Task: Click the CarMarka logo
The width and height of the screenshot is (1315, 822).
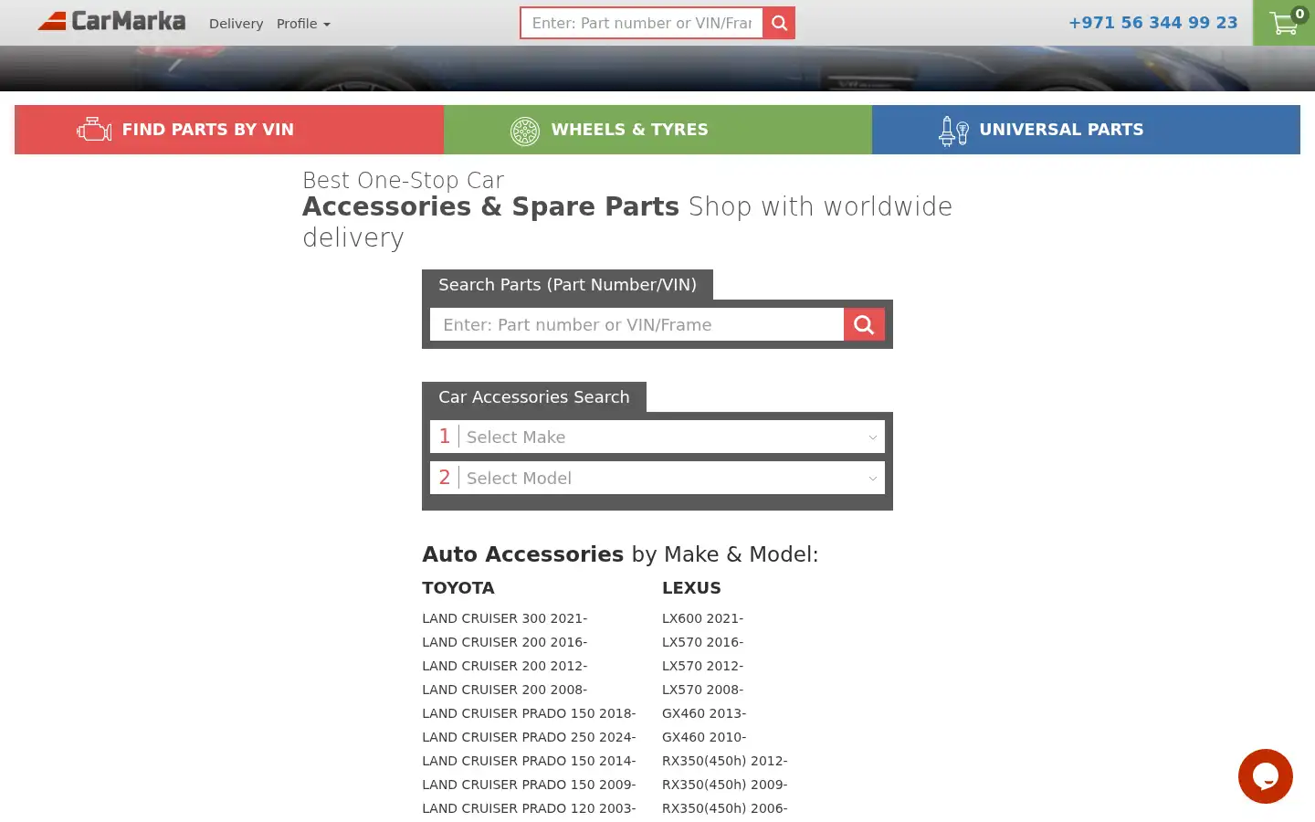Action: (x=111, y=21)
